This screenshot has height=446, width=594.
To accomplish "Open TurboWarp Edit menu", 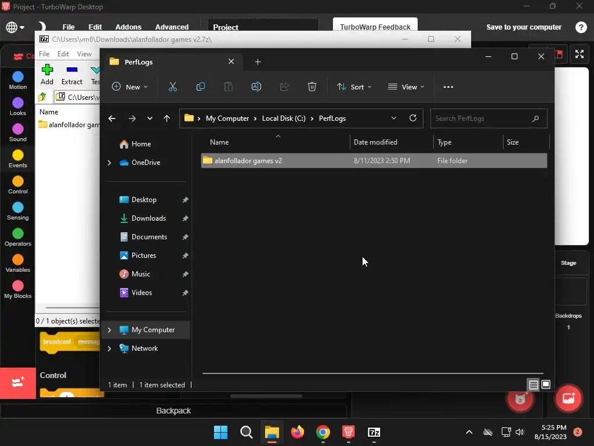I will pos(95,27).
